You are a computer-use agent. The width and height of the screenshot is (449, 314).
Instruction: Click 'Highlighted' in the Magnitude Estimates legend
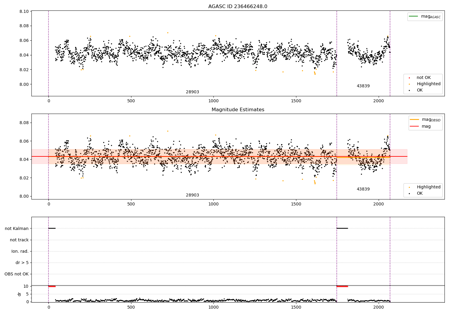[x=425, y=187]
